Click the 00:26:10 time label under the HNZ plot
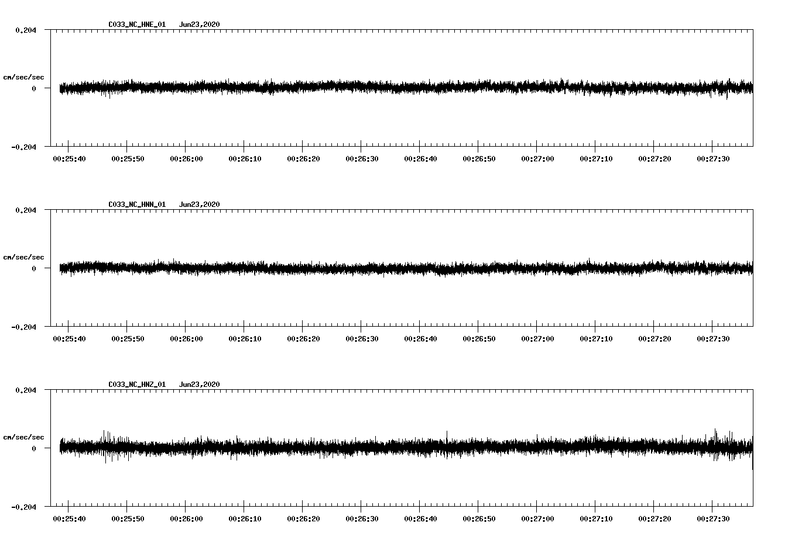The width and height of the screenshot is (795, 540). pos(245,519)
